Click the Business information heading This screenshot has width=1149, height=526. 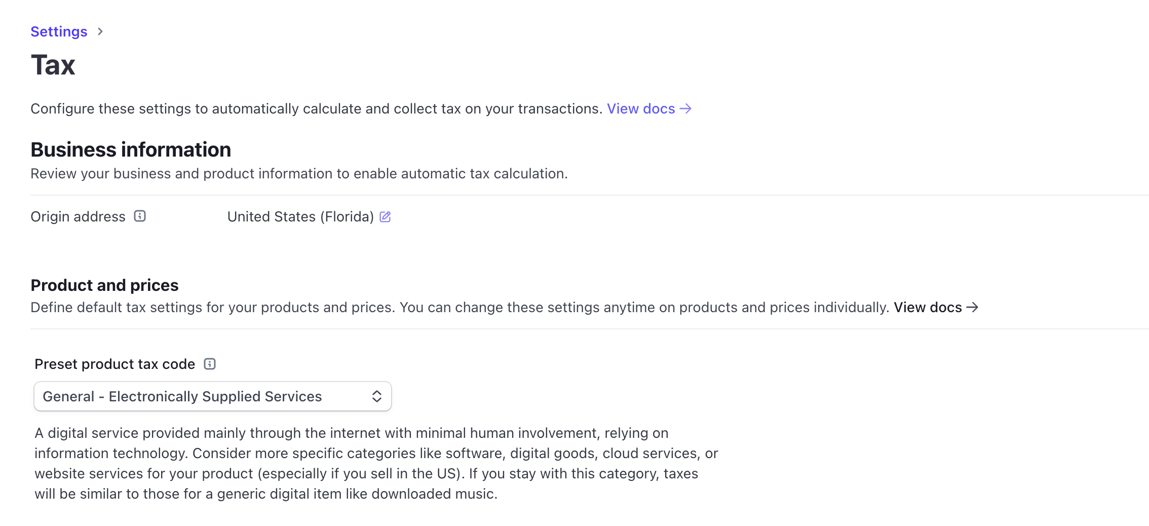click(131, 150)
